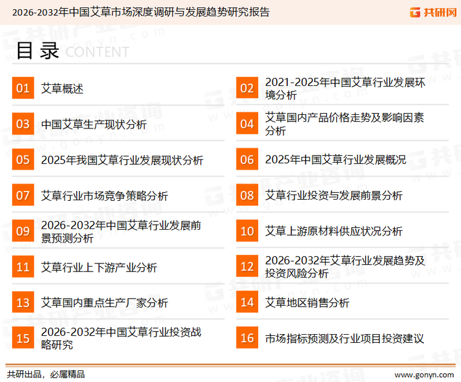Click the orange 06 number box
Screen dimensions: 461x382
[247, 159]
